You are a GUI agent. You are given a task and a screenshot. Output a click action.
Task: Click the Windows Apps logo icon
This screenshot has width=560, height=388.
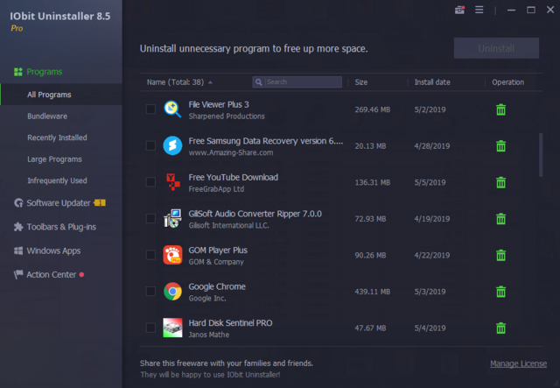pyautogui.click(x=18, y=250)
